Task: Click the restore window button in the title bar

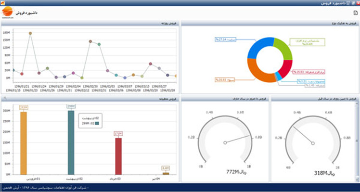Action: click(353, 3)
